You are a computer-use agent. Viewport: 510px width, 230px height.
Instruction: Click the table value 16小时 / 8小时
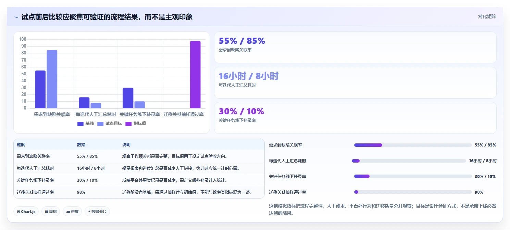91,168
